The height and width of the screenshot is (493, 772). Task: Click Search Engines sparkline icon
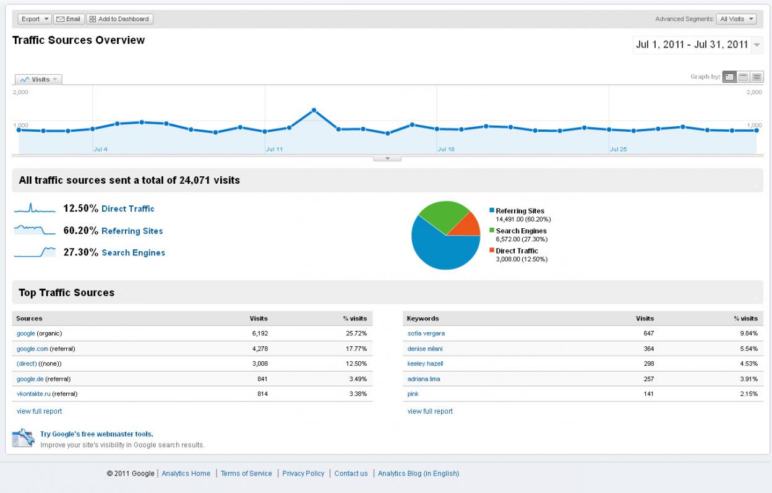35,252
